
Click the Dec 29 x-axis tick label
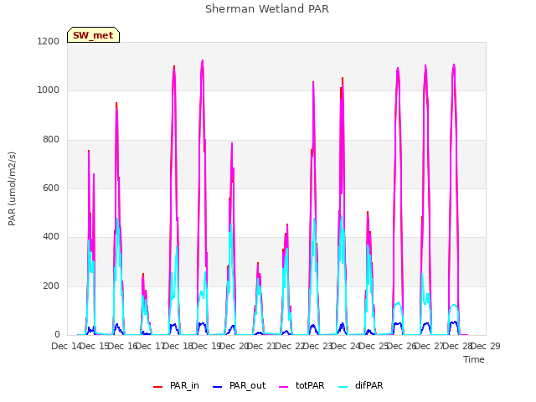[486, 346]
